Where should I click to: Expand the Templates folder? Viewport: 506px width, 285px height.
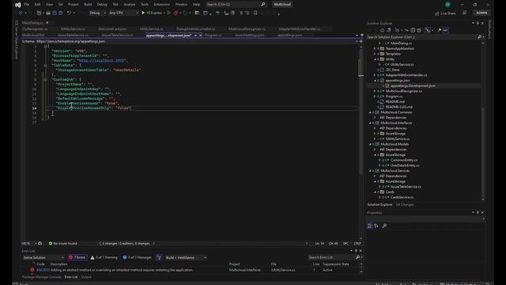click(x=375, y=54)
